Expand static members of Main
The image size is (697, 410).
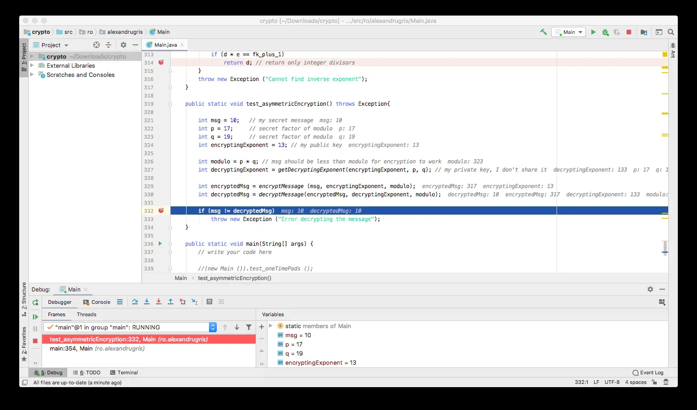[271, 326]
